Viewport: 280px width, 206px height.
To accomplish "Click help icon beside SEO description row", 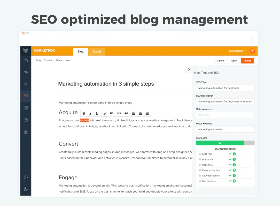I will [200, 175].
